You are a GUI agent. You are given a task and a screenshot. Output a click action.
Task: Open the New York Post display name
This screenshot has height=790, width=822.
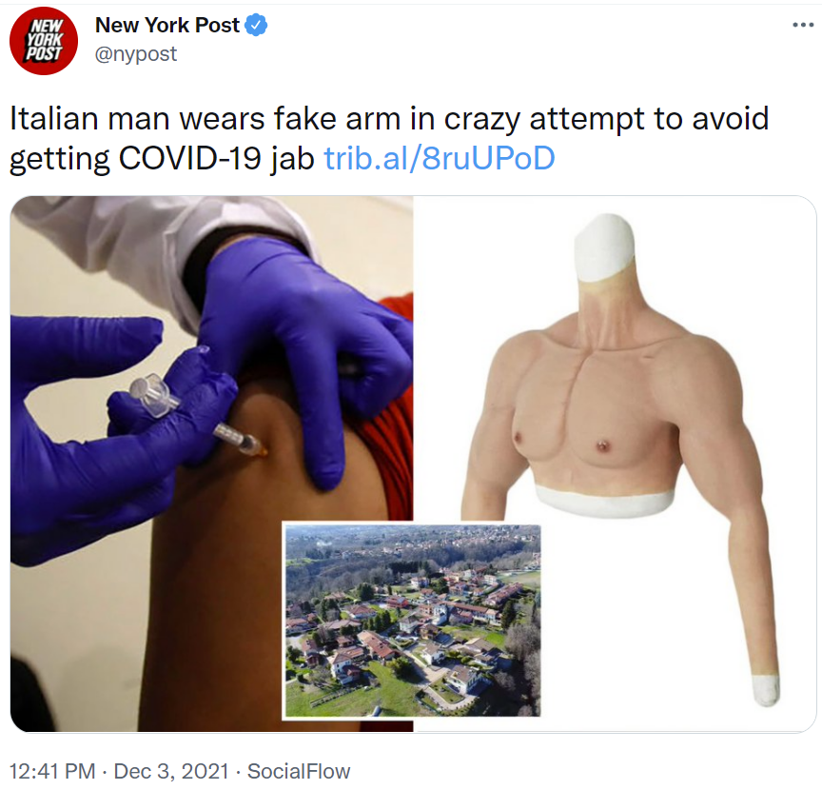pyautogui.click(x=167, y=25)
